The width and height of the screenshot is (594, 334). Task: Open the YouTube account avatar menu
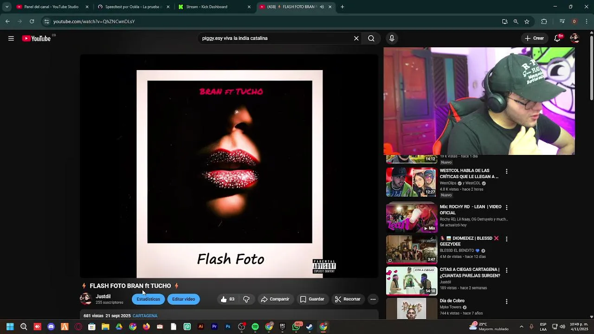pos(575,38)
